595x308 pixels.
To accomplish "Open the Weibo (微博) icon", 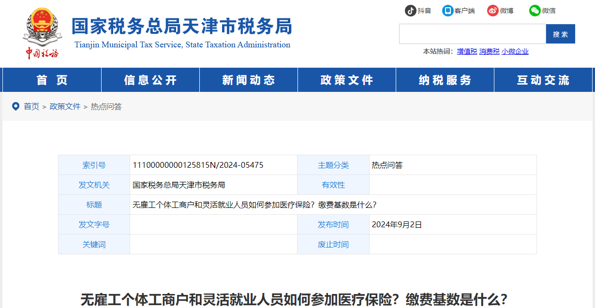I will point(492,10).
